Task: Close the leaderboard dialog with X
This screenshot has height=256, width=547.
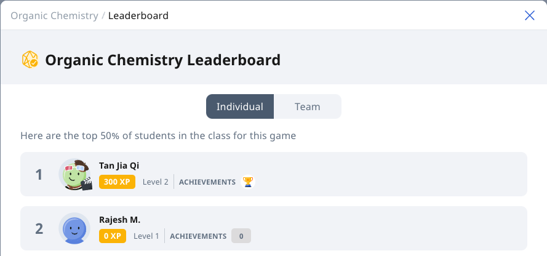Action: click(530, 15)
